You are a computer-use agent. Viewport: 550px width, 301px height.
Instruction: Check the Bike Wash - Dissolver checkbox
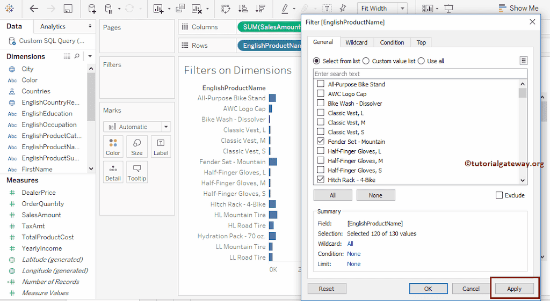click(x=321, y=102)
